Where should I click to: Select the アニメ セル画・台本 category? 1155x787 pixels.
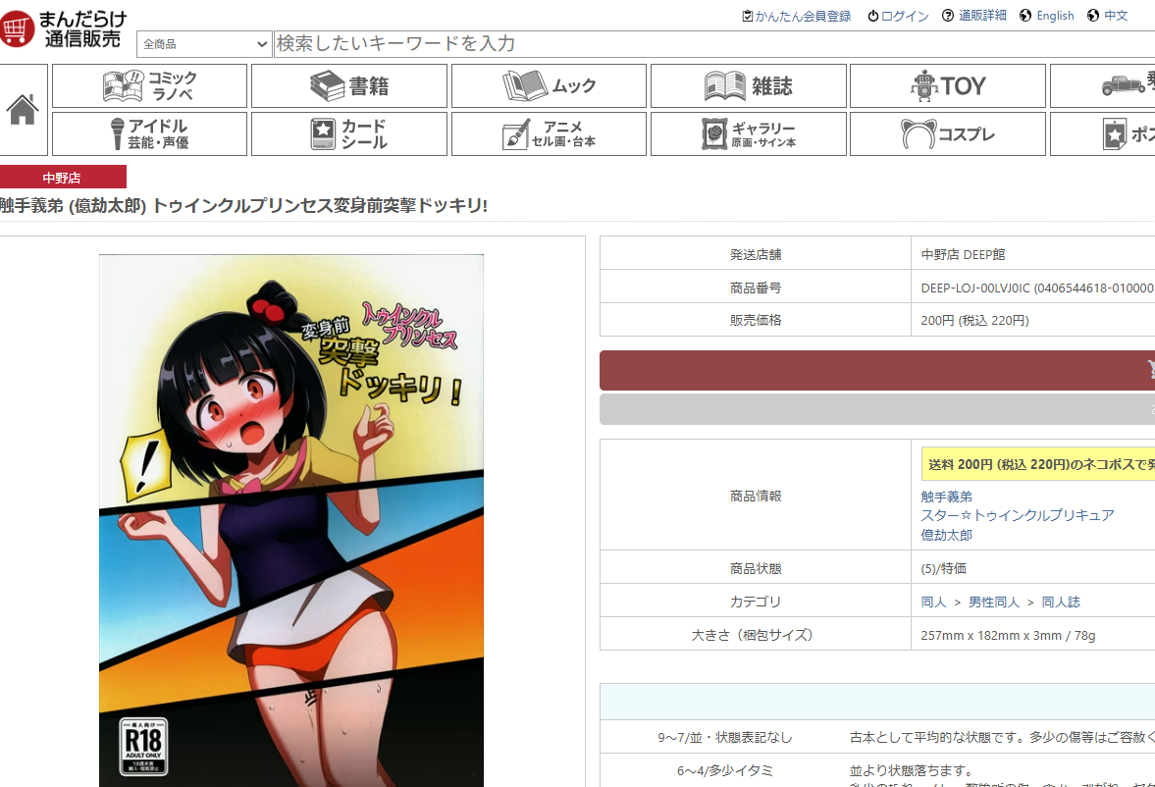(549, 133)
